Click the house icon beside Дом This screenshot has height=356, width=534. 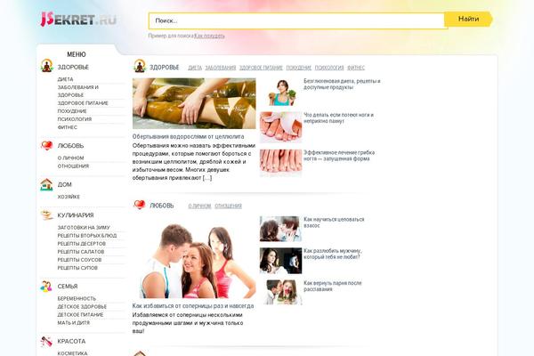pos(46,184)
